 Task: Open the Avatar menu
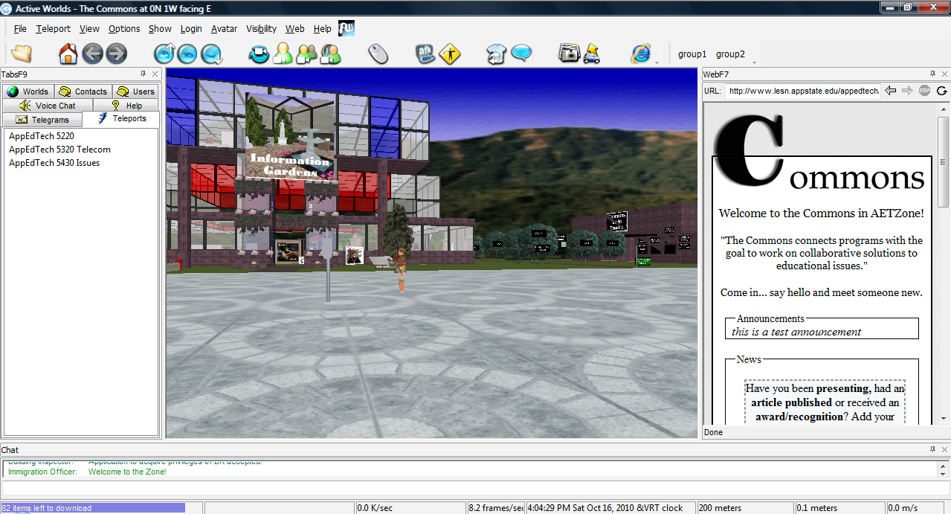click(224, 29)
